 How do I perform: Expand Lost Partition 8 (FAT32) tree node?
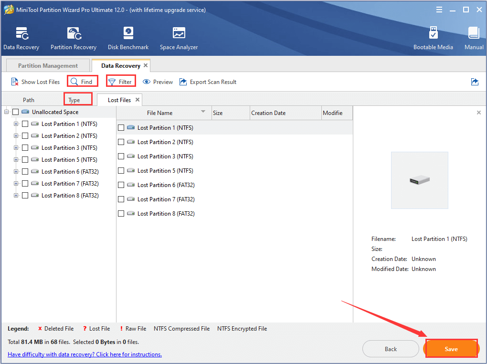click(x=16, y=195)
